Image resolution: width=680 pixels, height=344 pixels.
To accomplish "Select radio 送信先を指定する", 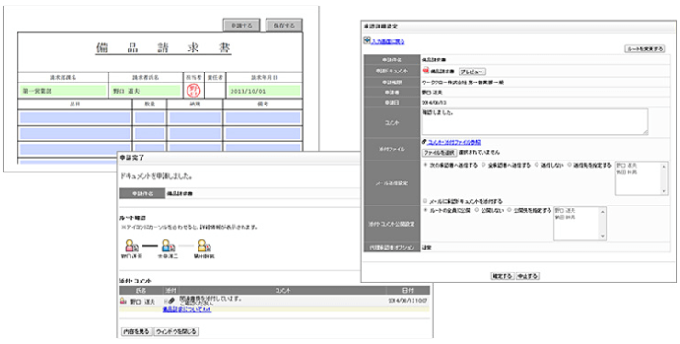I will [570, 165].
